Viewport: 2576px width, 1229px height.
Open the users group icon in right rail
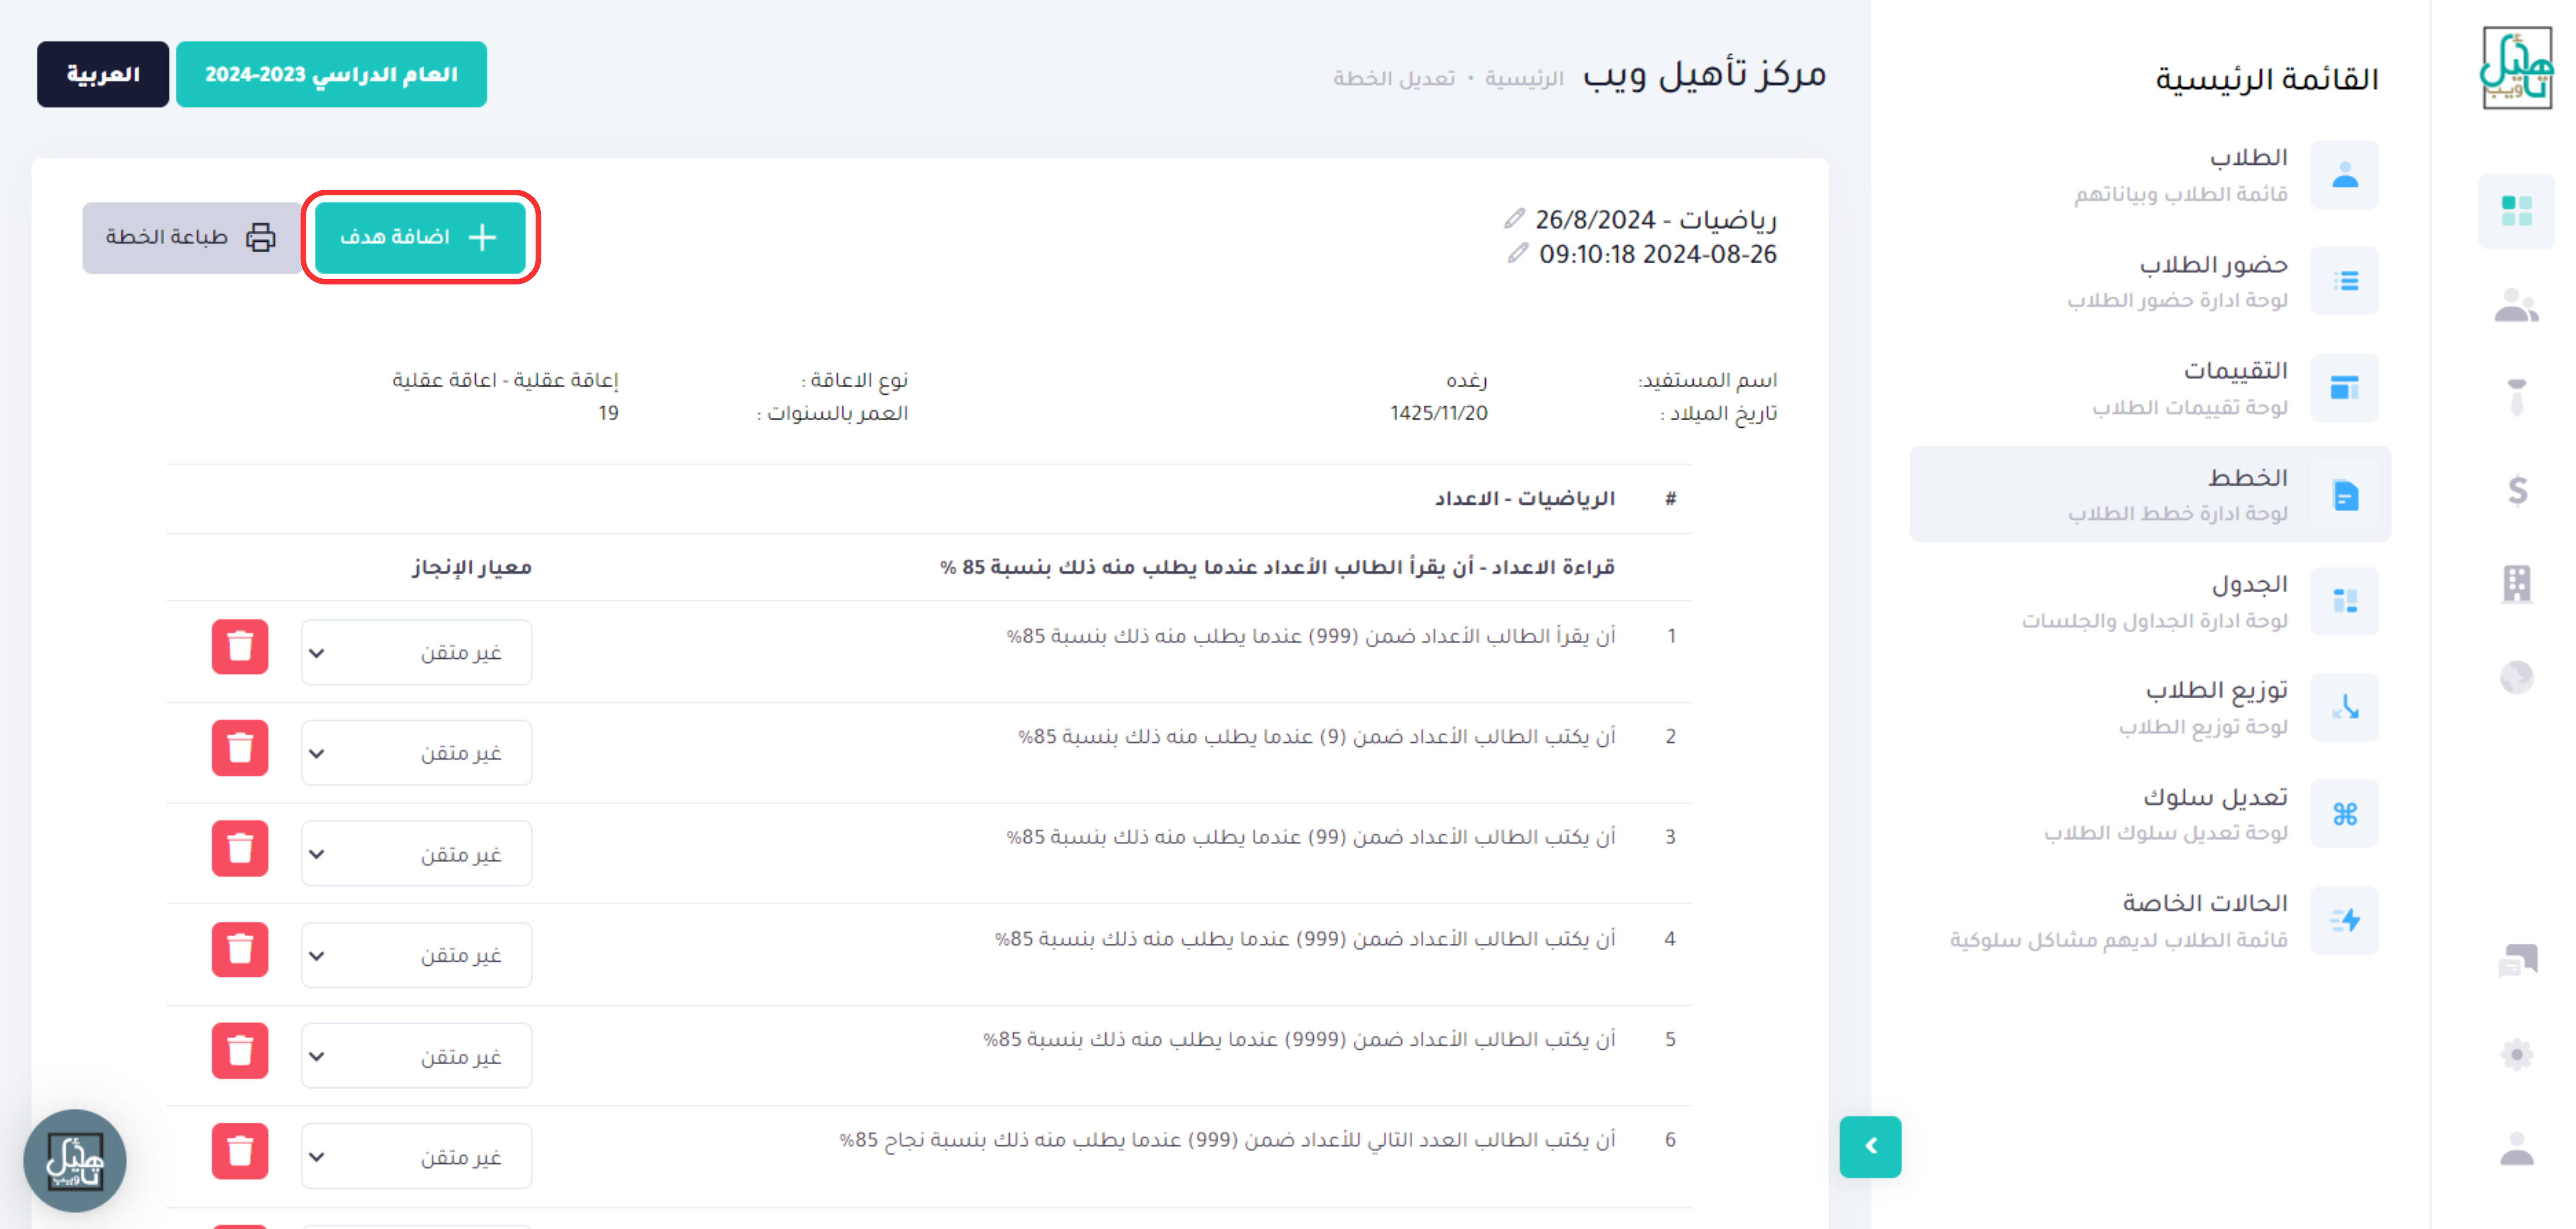2516,305
